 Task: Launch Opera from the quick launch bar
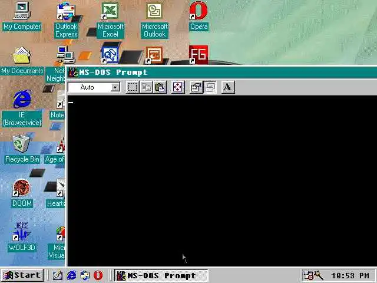(98, 275)
